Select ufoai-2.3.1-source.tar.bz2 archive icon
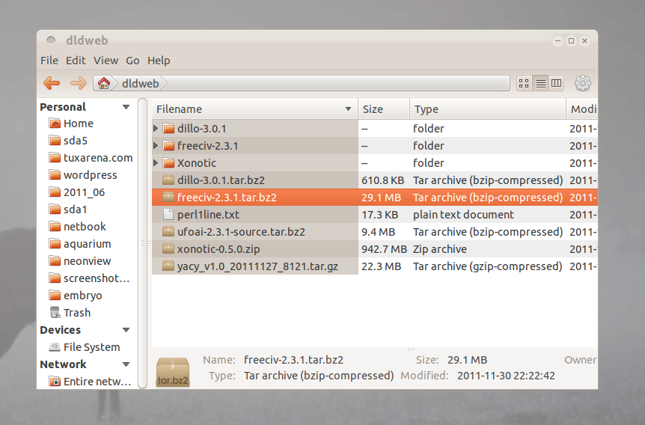645x425 pixels. tap(168, 232)
